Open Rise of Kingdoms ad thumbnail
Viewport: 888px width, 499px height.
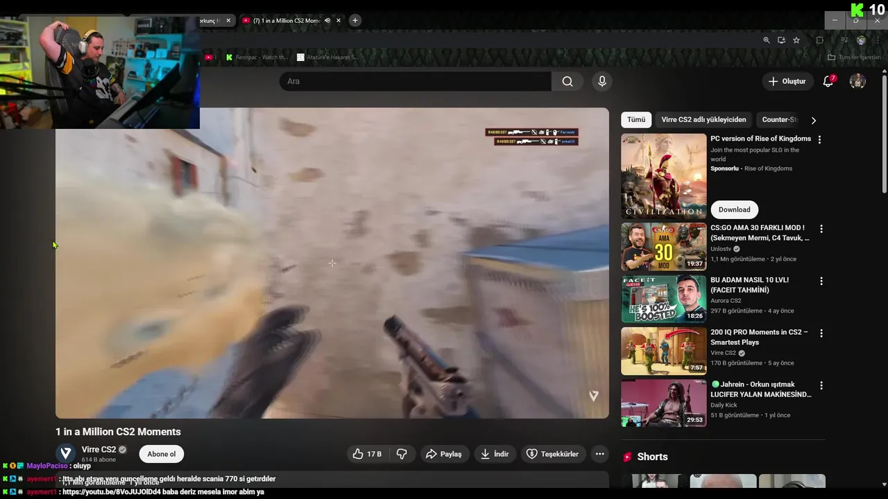(x=664, y=176)
